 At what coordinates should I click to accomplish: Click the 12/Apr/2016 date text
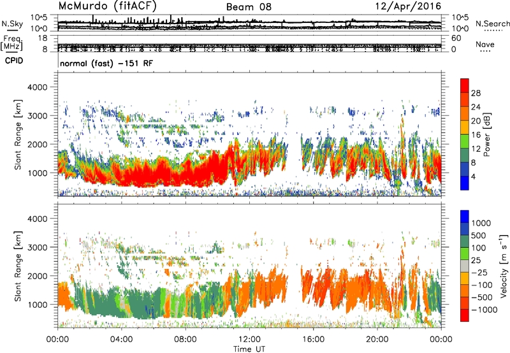(x=408, y=6)
